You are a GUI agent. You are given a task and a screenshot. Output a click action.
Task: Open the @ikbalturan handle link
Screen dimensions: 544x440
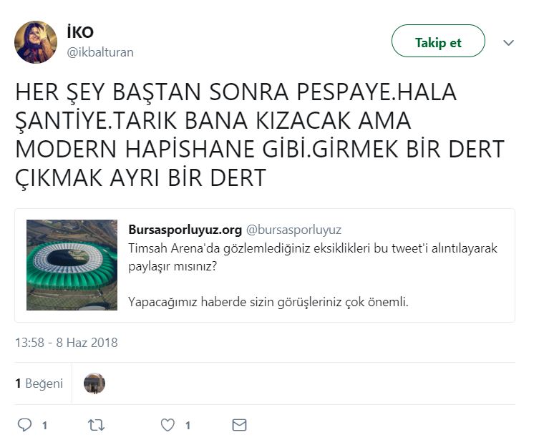coord(99,52)
